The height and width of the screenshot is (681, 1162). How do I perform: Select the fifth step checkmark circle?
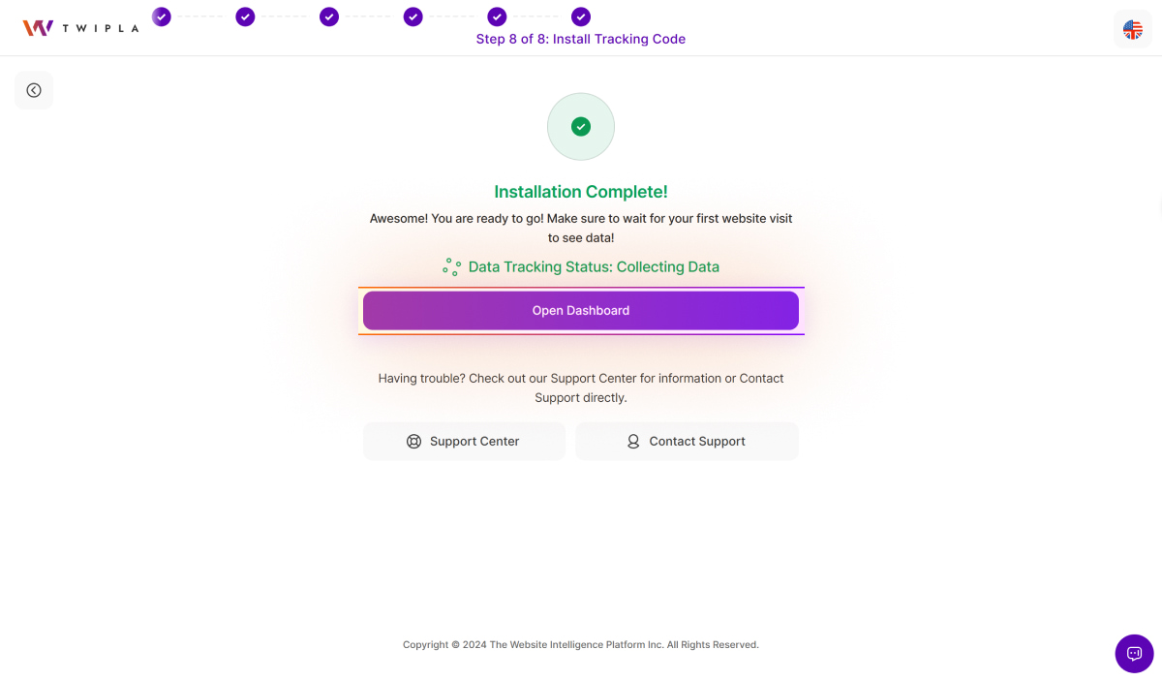(x=497, y=16)
